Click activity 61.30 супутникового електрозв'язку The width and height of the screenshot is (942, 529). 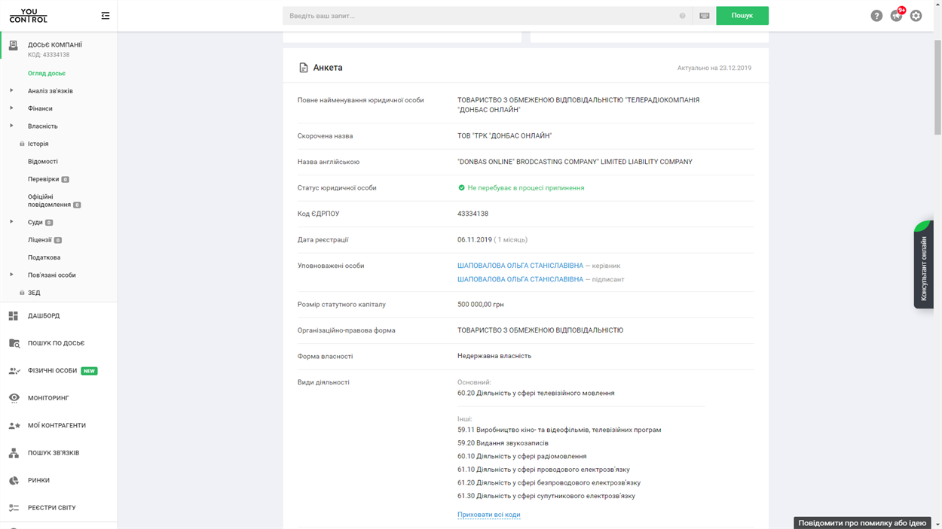546,496
